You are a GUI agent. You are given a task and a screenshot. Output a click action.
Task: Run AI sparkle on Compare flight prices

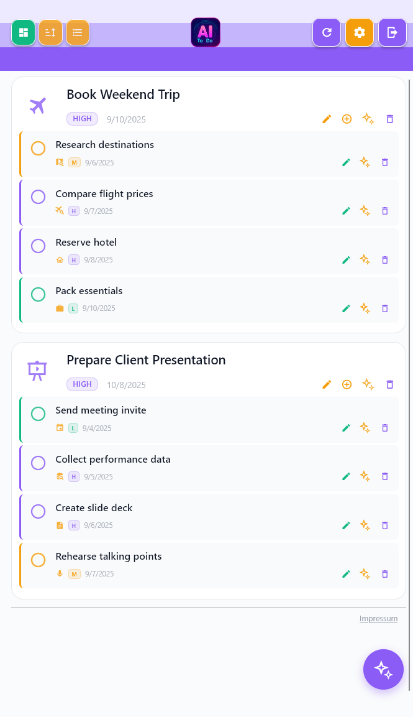pyautogui.click(x=365, y=211)
